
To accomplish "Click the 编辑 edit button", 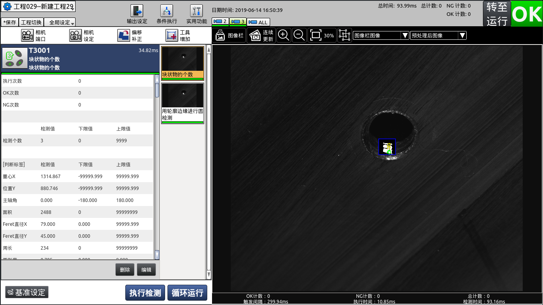I will 146,270.
